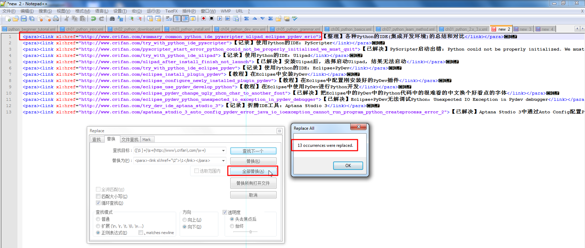The image size is (585, 248).
Task: Click 查找下一个 find next button
Action: (x=253, y=151)
